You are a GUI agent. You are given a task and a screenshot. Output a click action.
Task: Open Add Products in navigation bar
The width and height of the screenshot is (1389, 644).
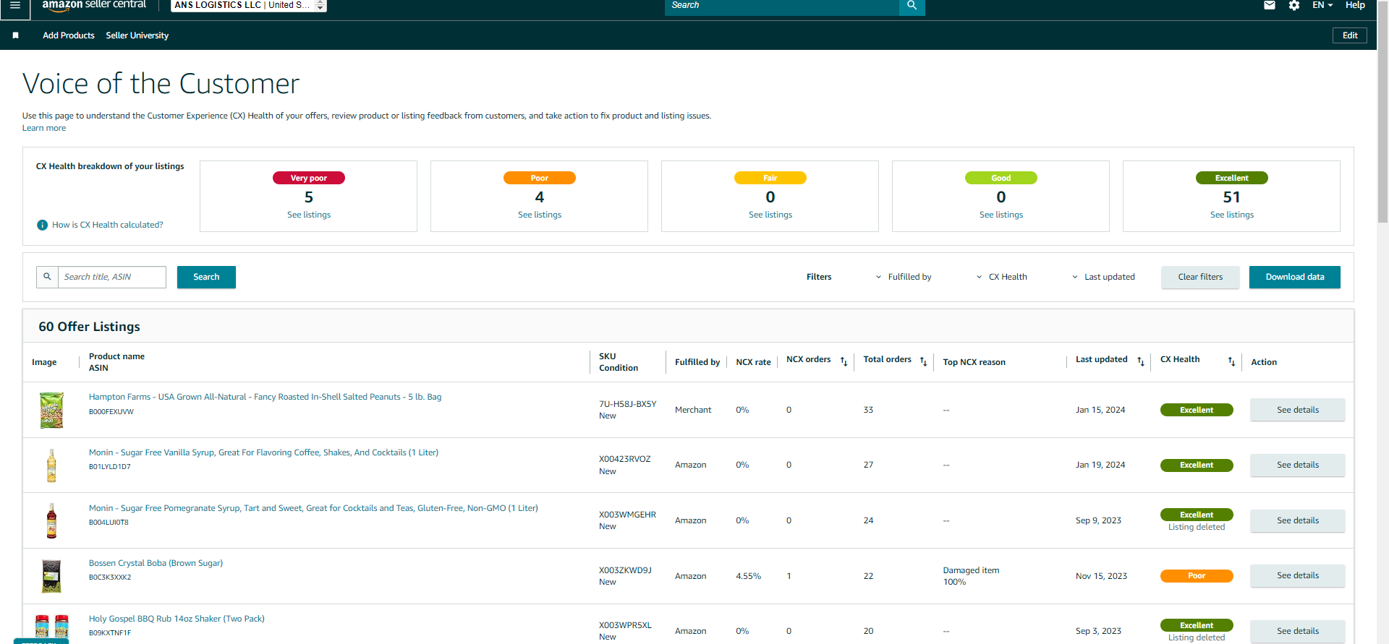(69, 35)
